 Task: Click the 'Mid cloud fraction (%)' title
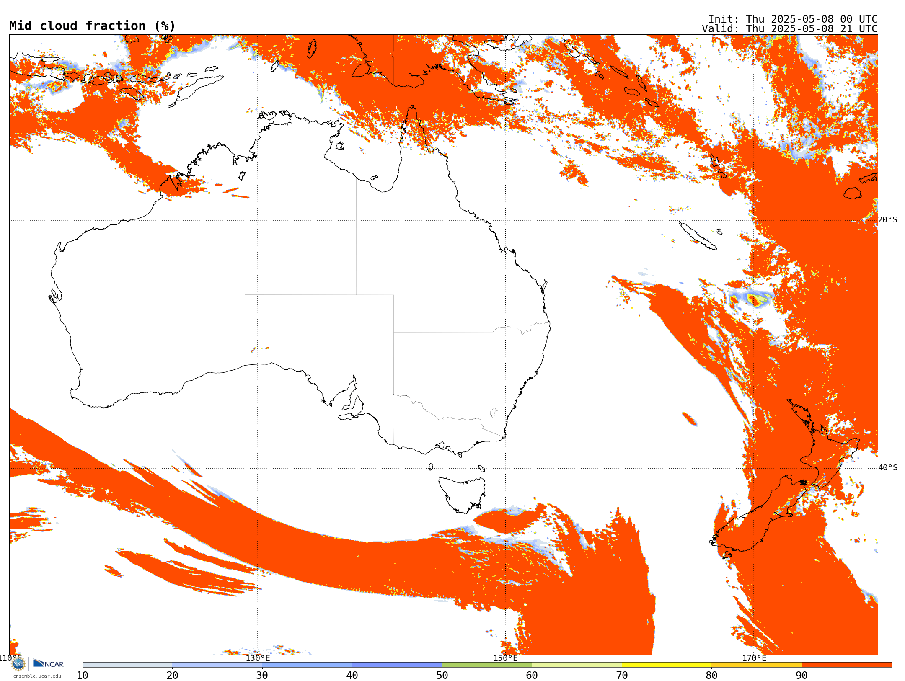point(92,26)
